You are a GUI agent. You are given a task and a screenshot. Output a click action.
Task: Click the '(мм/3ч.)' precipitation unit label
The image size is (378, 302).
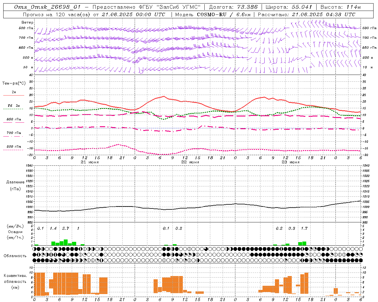click(x=15, y=226)
